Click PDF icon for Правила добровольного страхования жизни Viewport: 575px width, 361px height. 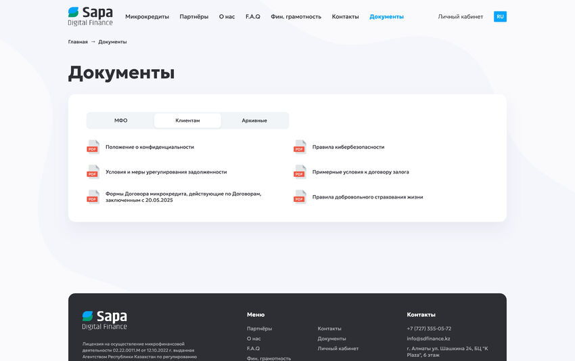pyautogui.click(x=300, y=197)
